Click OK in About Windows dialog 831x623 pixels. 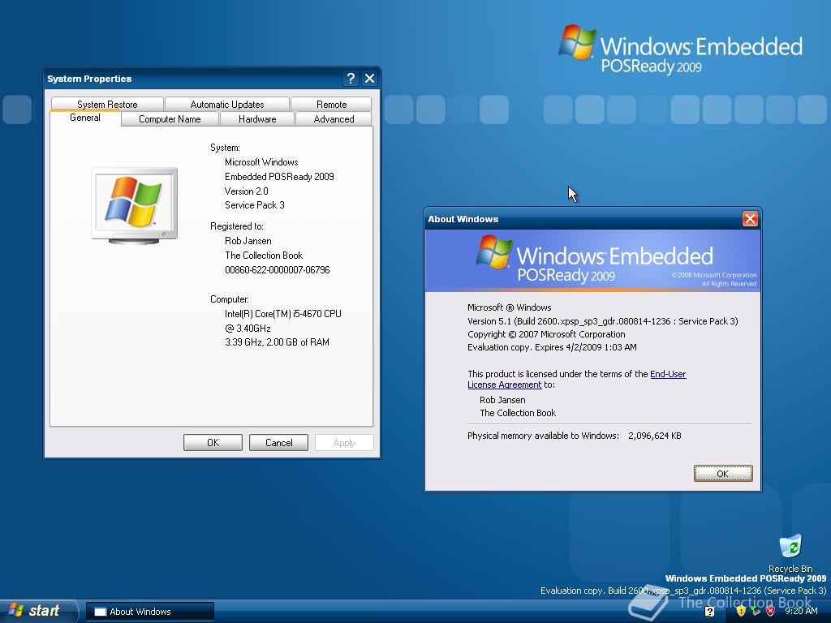[x=723, y=474]
